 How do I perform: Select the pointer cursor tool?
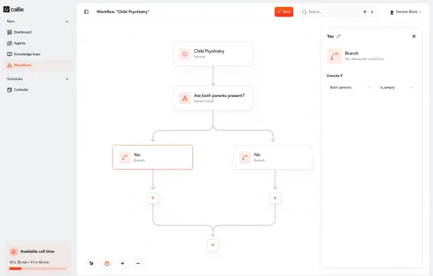click(91, 263)
